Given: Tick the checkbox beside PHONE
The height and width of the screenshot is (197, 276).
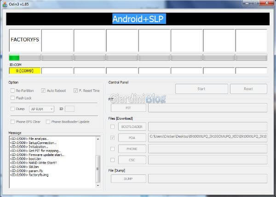Looking at the screenshot, I should click(112, 149).
